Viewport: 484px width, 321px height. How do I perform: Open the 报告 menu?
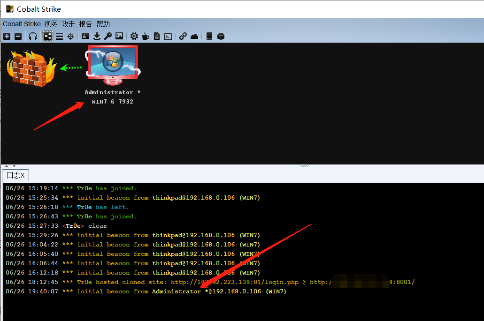tap(85, 24)
